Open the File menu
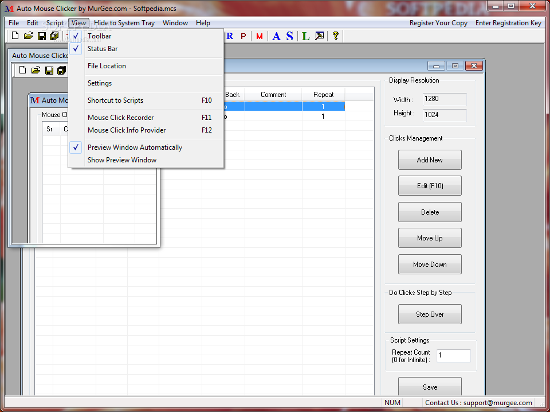The image size is (550, 412). 14,23
